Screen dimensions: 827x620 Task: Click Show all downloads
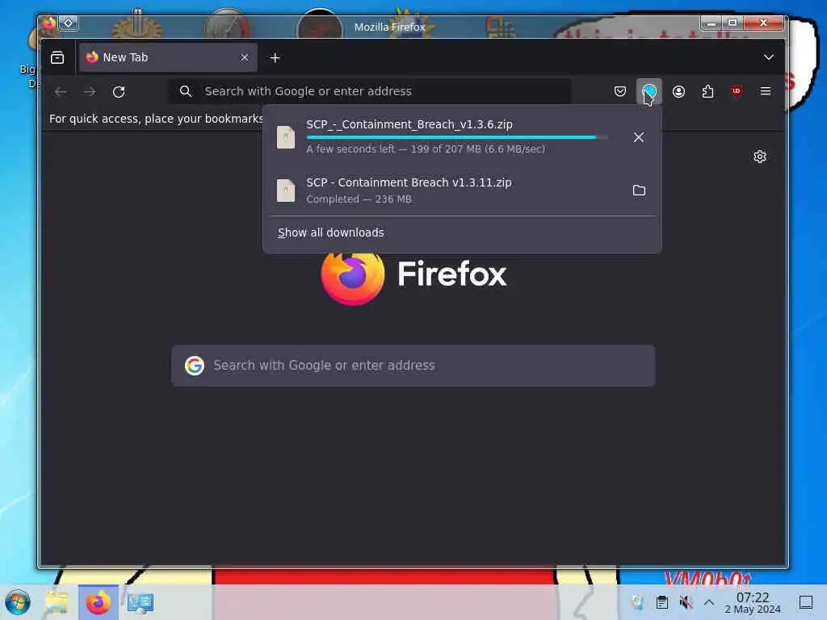pyautogui.click(x=330, y=232)
